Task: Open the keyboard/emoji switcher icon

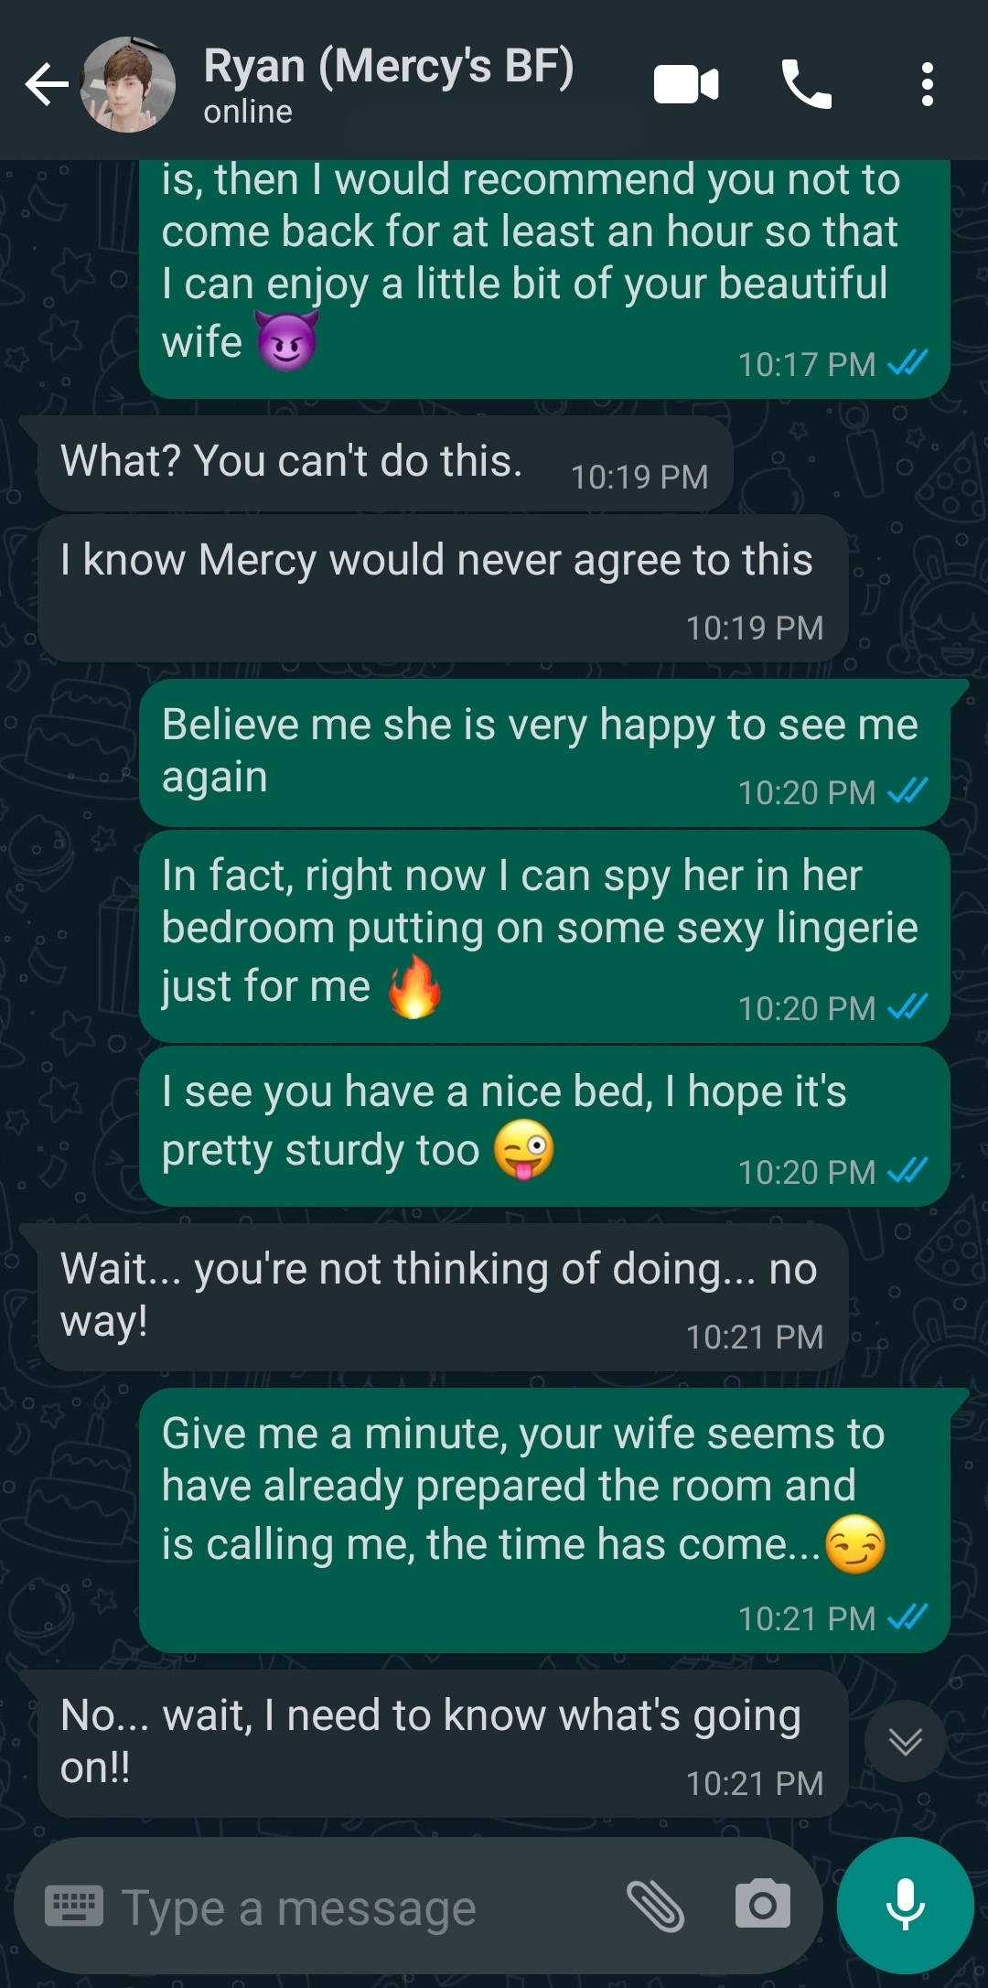Action: tap(74, 1907)
